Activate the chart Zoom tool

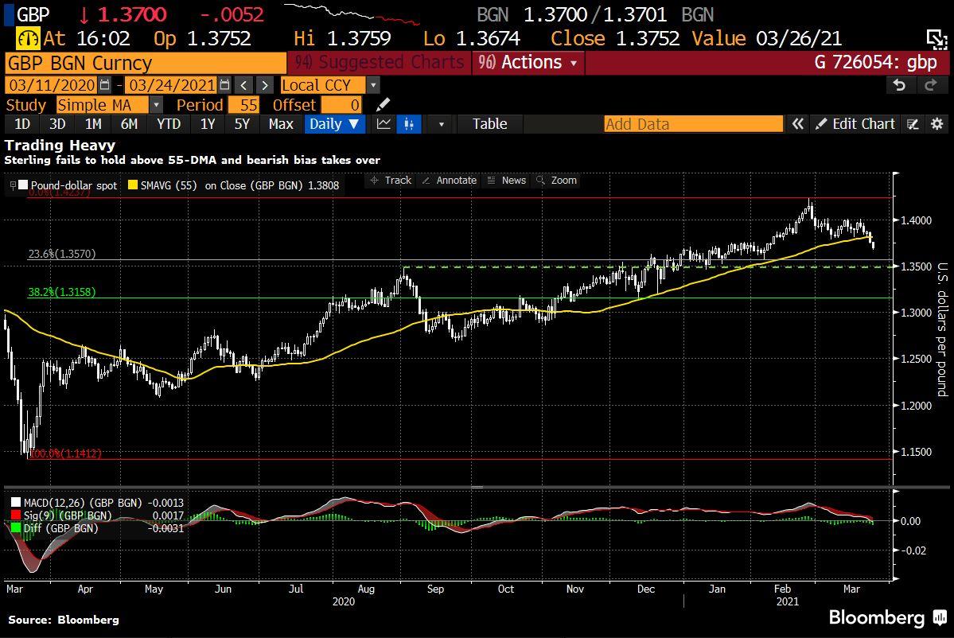556,180
